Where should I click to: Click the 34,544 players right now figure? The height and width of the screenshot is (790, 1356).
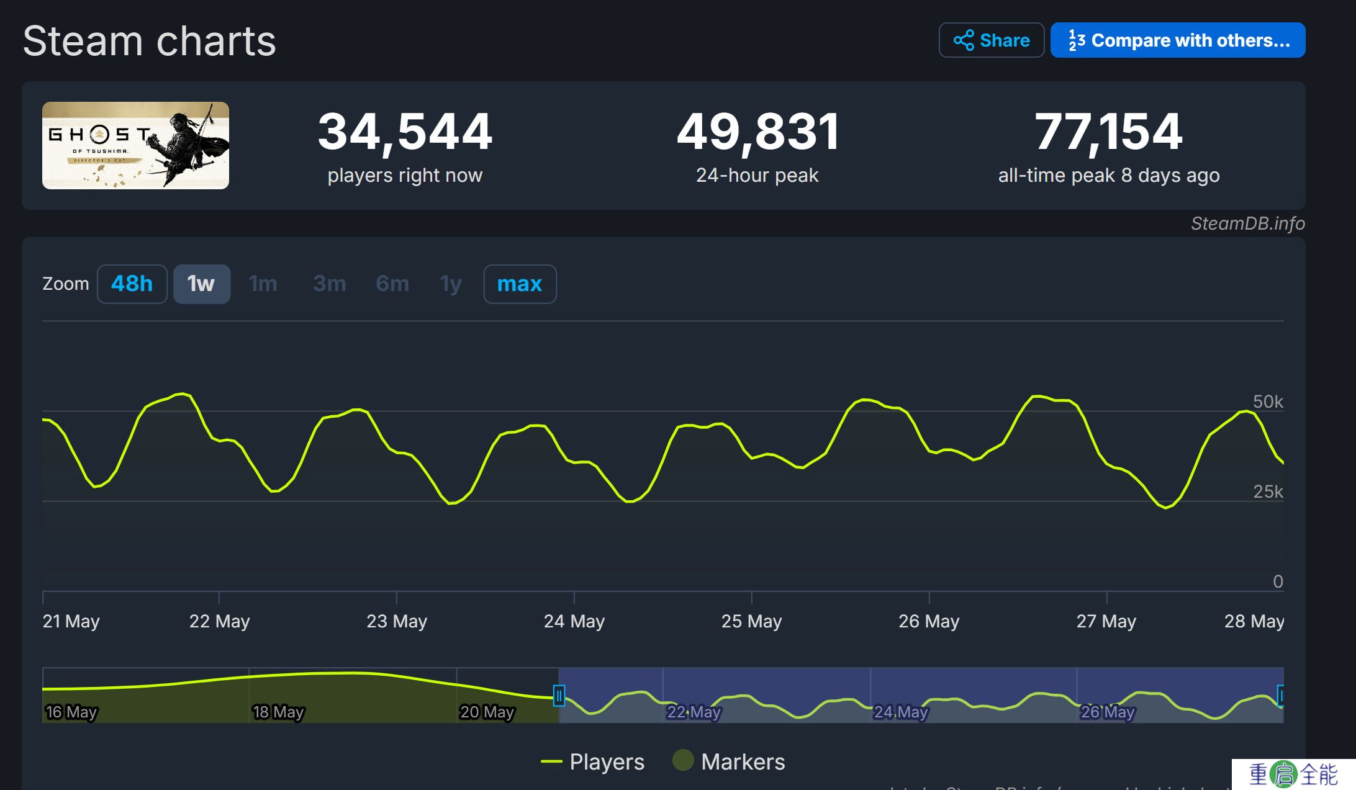click(x=405, y=132)
